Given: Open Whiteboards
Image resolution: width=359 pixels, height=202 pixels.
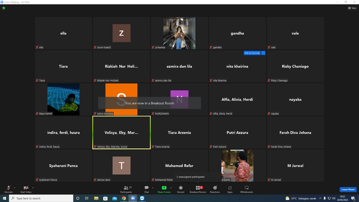Looking at the screenshot, I should [x=247, y=189].
